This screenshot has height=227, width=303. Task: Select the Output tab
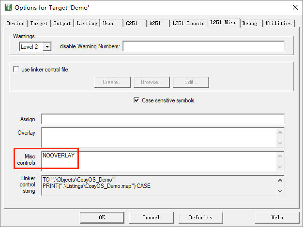[x=62, y=23]
